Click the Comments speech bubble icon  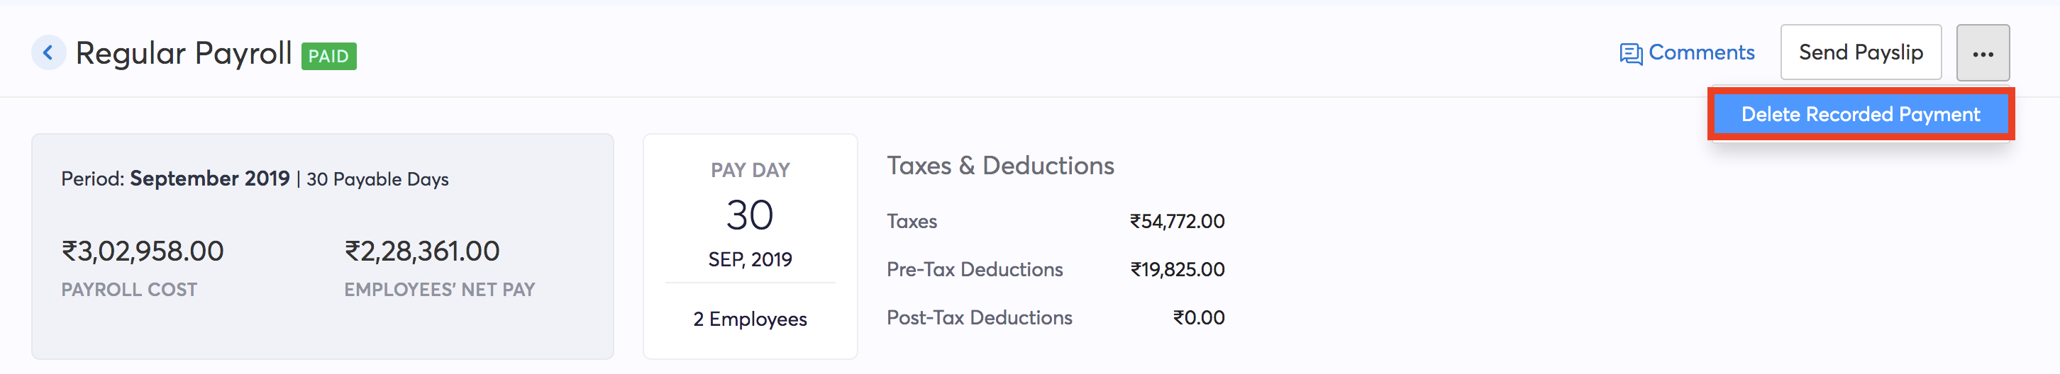coord(1631,54)
